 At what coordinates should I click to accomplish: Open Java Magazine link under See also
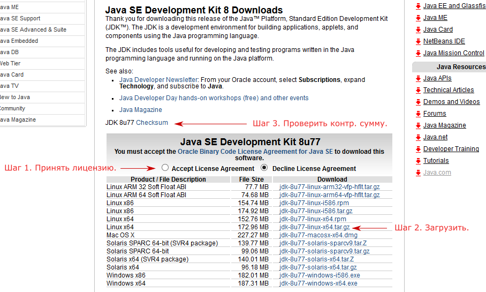140,110
